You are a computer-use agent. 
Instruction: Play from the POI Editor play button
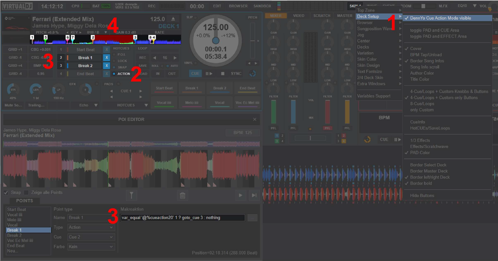(240, 195)
